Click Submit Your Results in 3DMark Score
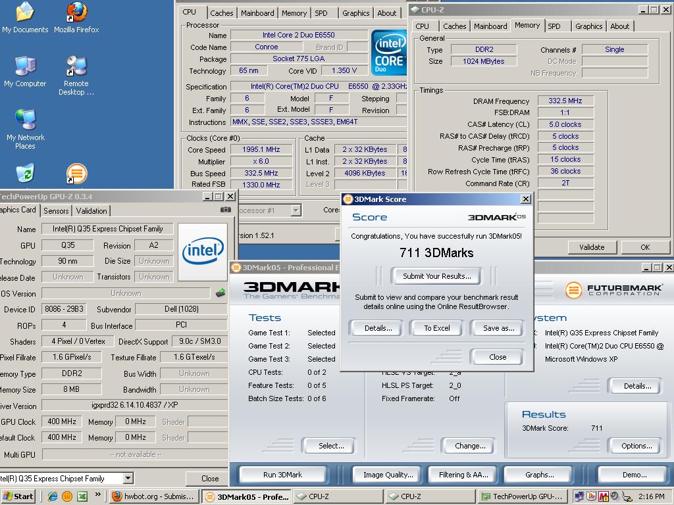Viewport: 674px width, 505px height. [x=437, y=276]
